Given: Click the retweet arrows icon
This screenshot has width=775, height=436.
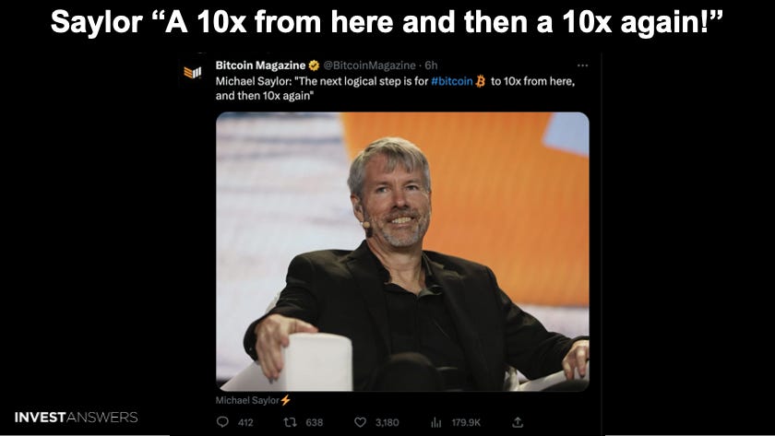Looking at the screenshot, I should pyautogui.click(x=290, y=422).
